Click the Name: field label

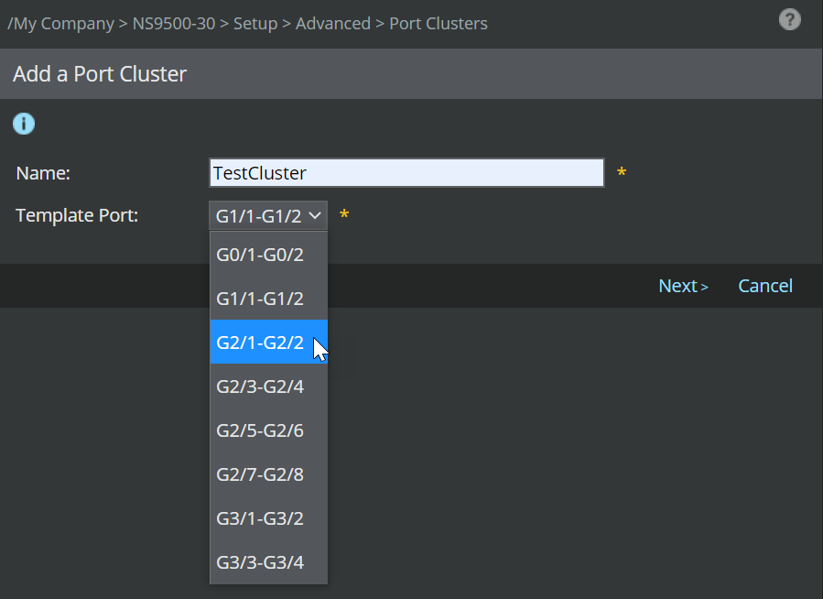coord(43,173)
